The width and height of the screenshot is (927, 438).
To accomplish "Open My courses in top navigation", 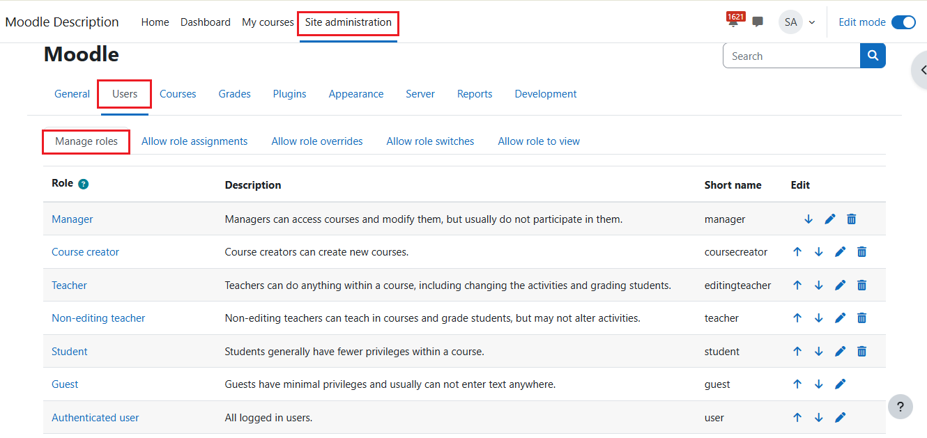I will click(x=268, y=22).
